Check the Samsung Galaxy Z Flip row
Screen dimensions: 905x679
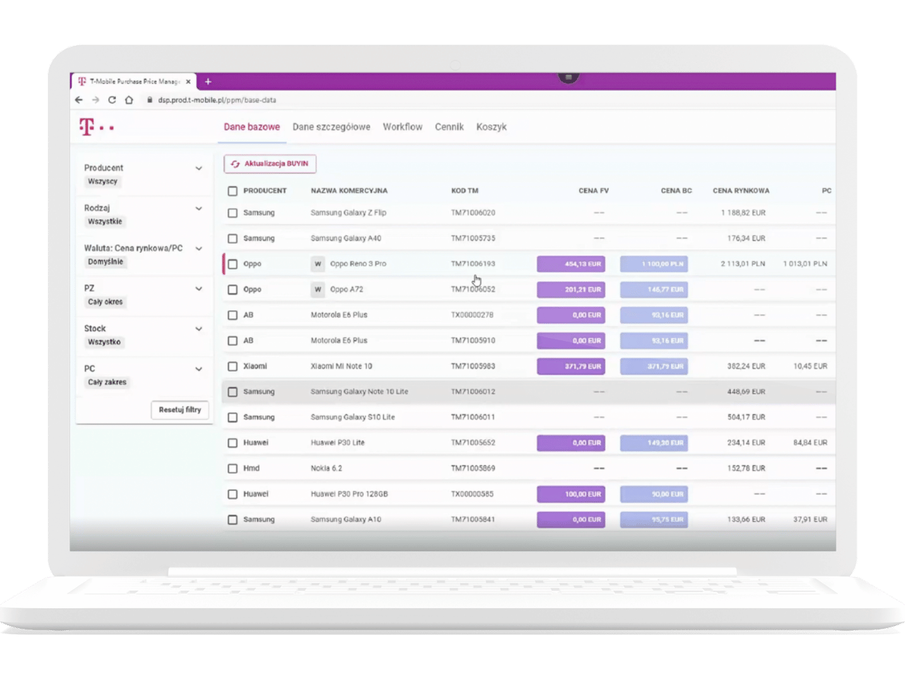pyautogui.click(x=233, y=213)
